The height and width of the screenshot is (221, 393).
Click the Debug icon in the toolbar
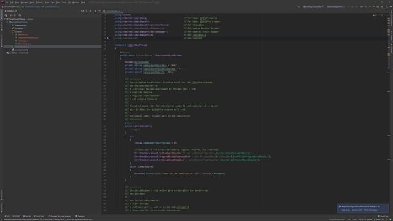pos(352,7)
